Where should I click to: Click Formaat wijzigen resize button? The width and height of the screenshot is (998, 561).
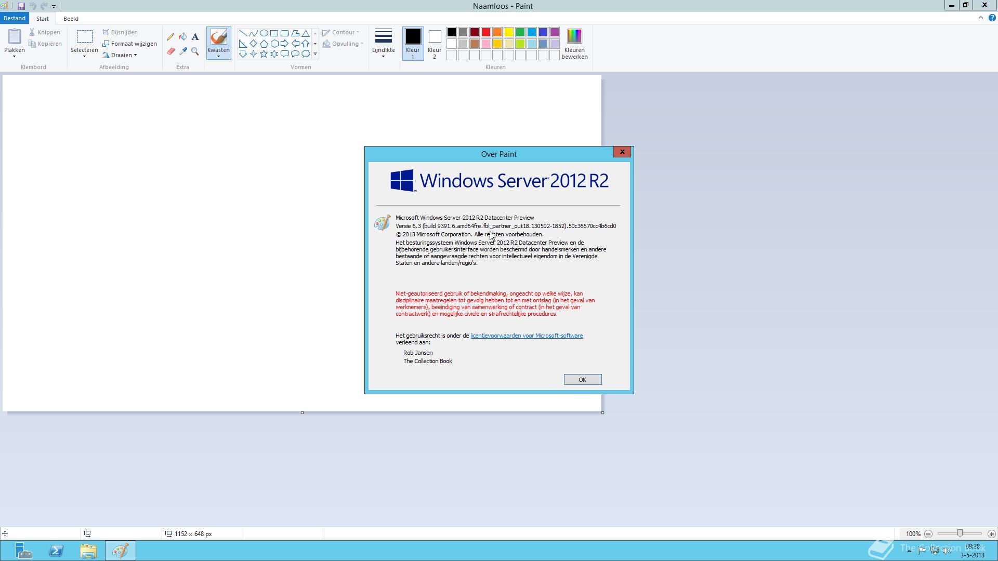click(130, 44)
